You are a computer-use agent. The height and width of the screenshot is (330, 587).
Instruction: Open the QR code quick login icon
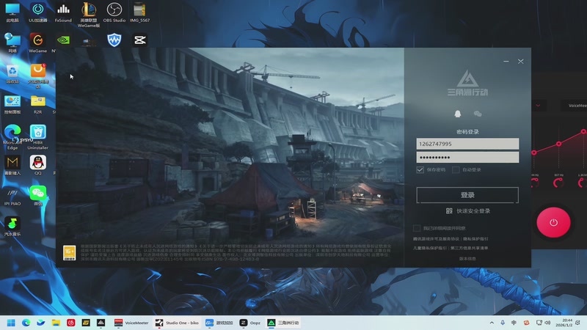coord(449,211)
